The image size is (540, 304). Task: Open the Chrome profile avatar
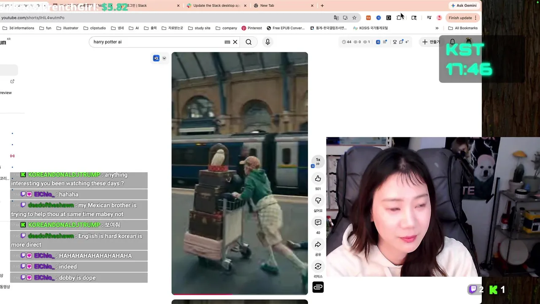(439, 18)
